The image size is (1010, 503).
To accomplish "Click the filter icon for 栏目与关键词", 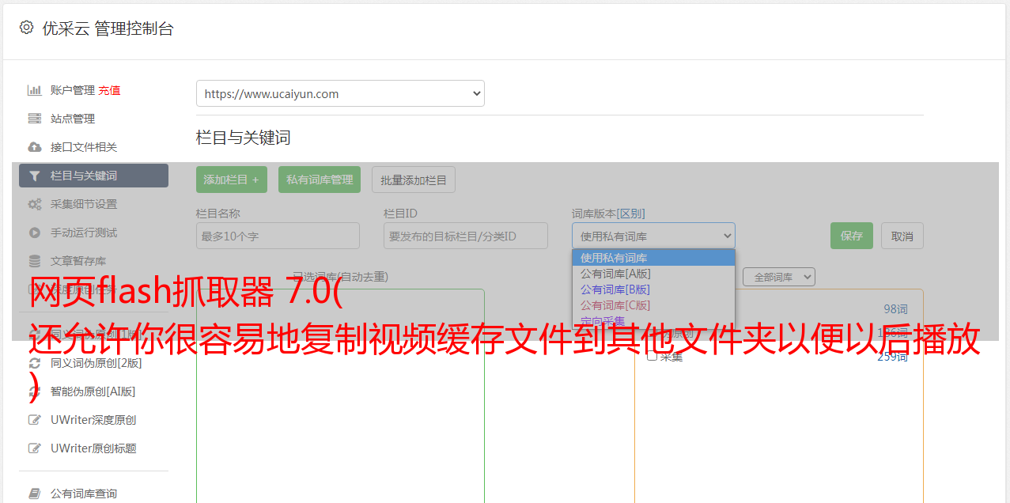I will [x=35, y=176].
